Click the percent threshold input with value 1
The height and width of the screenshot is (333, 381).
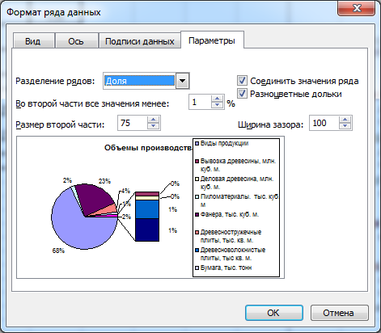pos(200,102)
